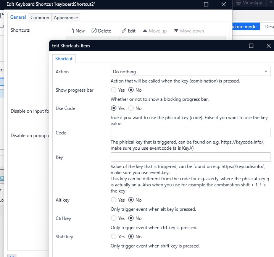
Task: Click the 'Disable on input fo' label
Action: (30, 111)
